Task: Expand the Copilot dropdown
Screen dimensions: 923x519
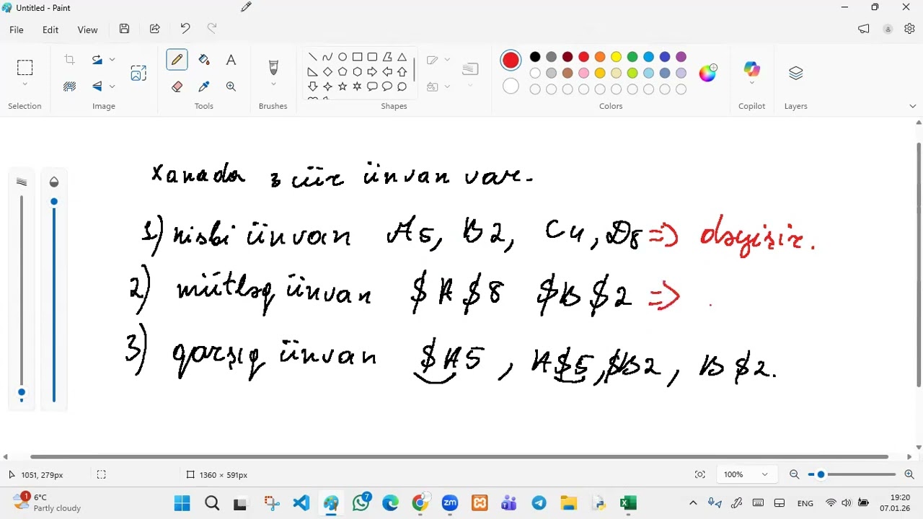Action: [751, 84]
